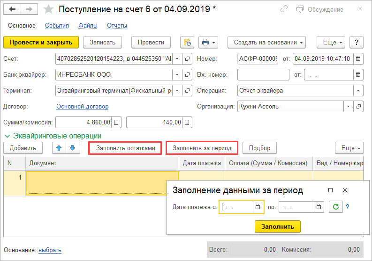Close the document form window
372x261 pixels.
360,9
